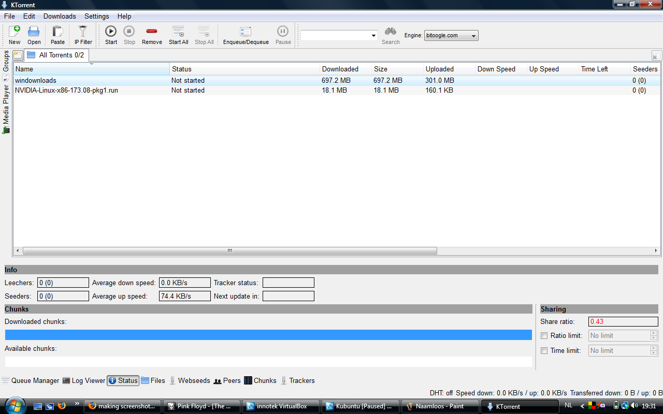Click the horizontal scrollbar of the torrent list
Viewport: 663px width, 414px height.
pyautogui.click(x=229, y=251)
